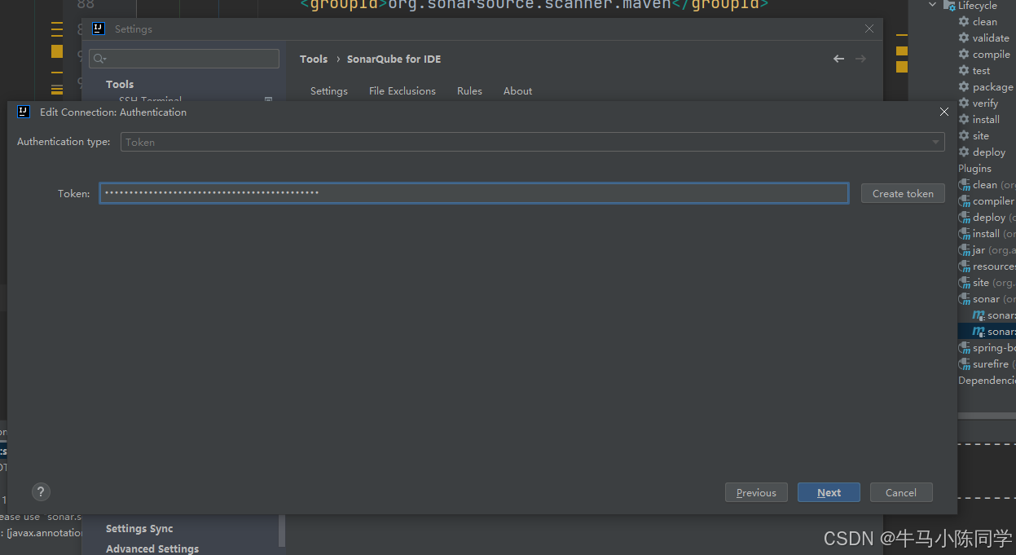Viewport: 1016px width, 555px height.
Task: Click the spring-boot plugin icon
Action: click(965, 348)
